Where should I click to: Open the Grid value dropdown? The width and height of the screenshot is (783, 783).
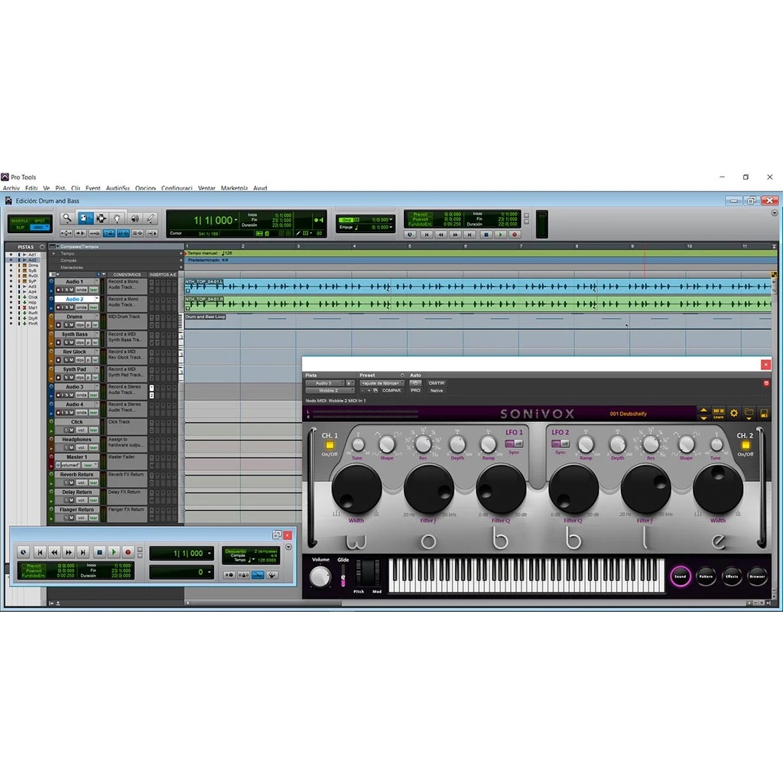point(391,219)
